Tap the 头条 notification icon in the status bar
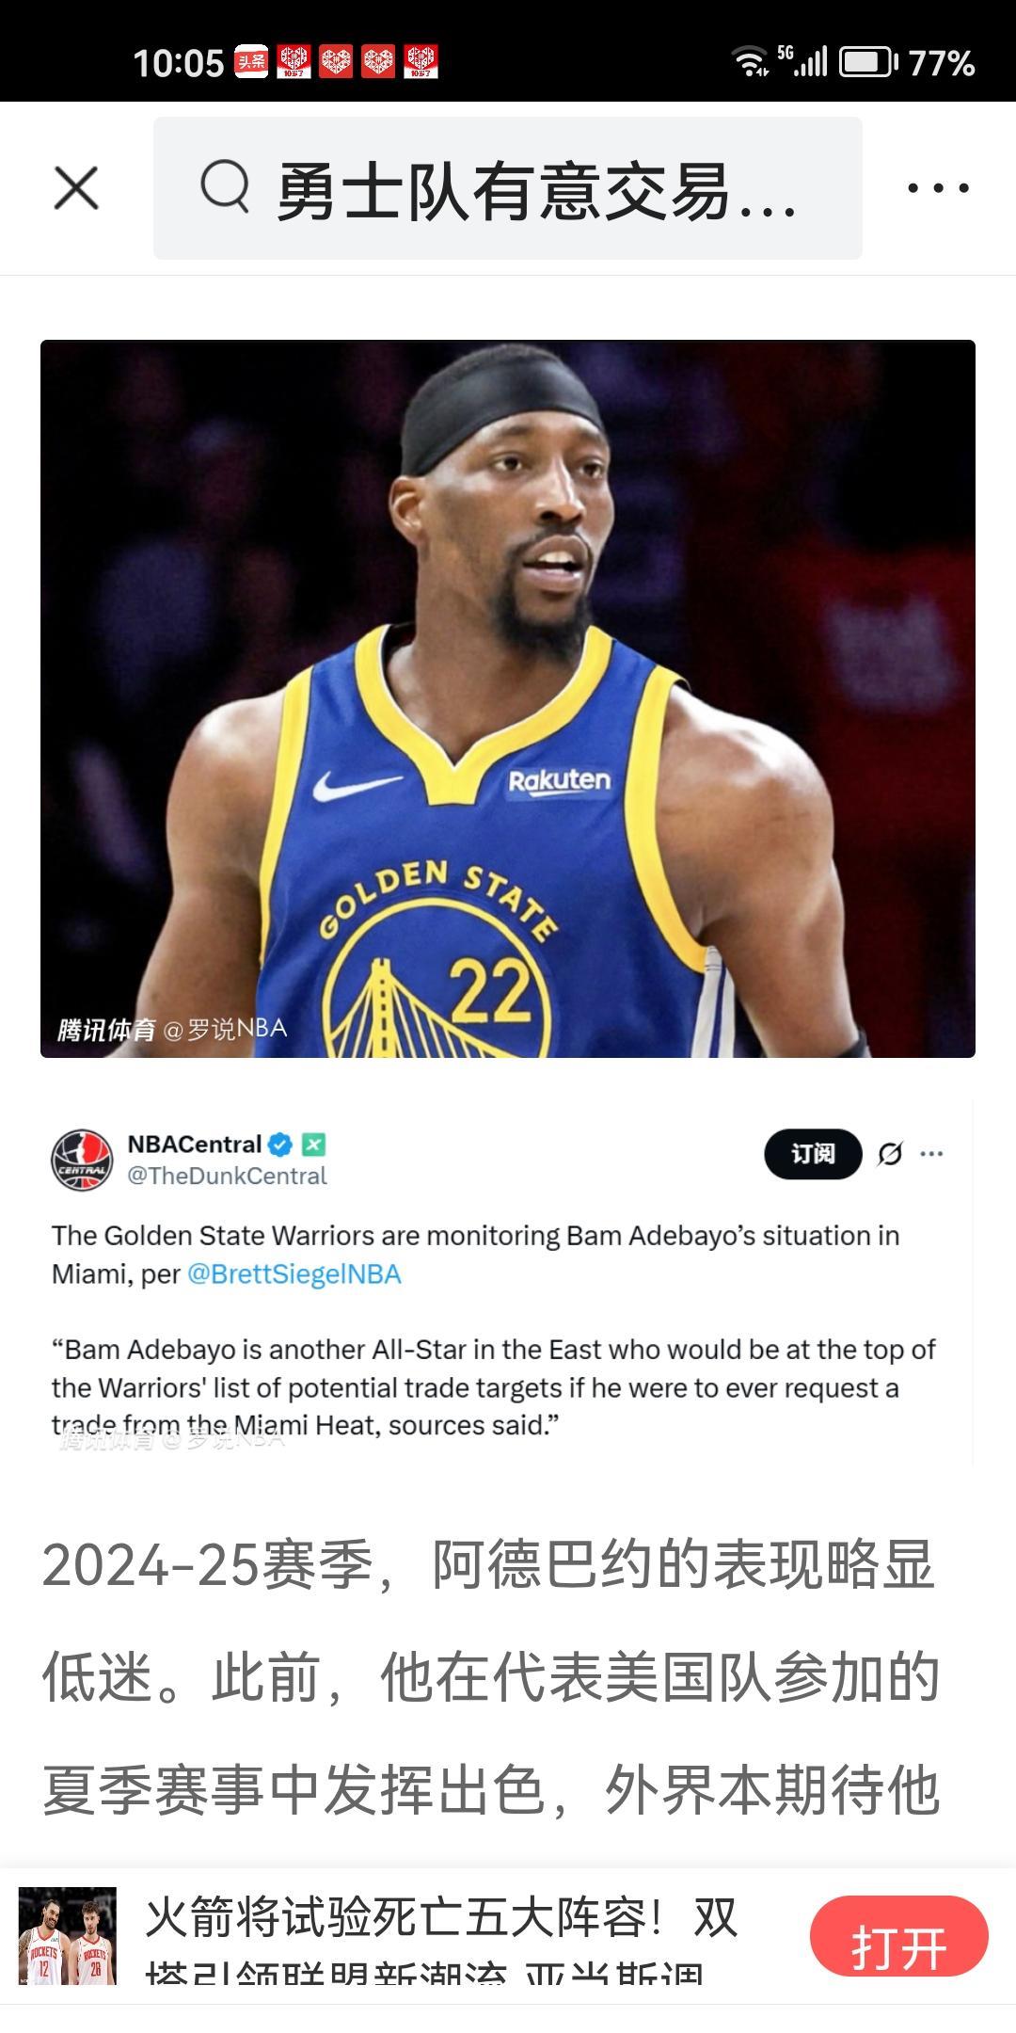Viewport: 1016px width, 2033px height. coord(251,62)
